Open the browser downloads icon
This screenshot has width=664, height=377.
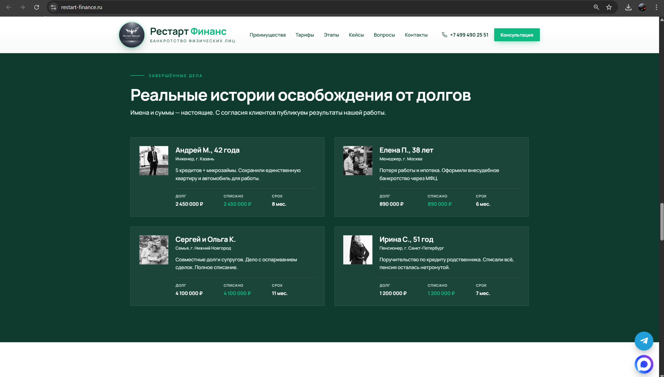pos(628,7)
